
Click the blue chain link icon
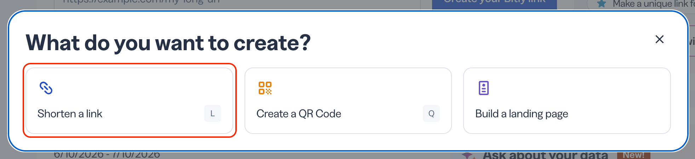point(46,88)
